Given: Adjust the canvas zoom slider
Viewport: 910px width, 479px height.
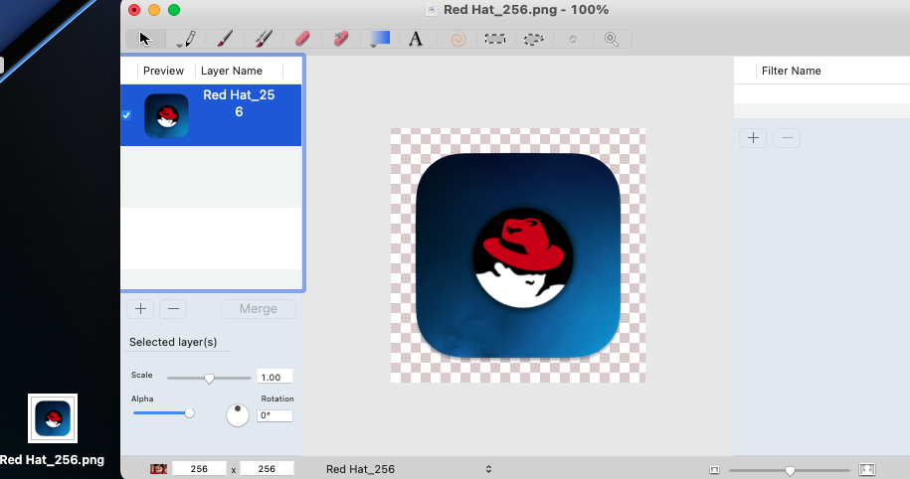Looking at the screenshot, I should [x=790, y=470].
